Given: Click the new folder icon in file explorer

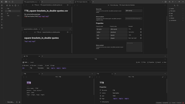Looking at the screenshot, I should tap(10, 5).
